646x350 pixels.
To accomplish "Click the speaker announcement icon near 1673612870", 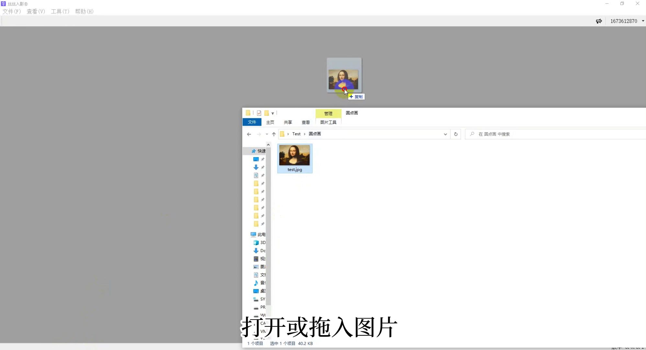I will 599,21.
